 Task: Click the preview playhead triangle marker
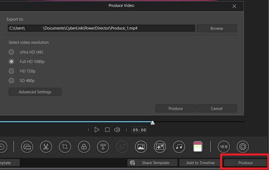coord(153,123)
